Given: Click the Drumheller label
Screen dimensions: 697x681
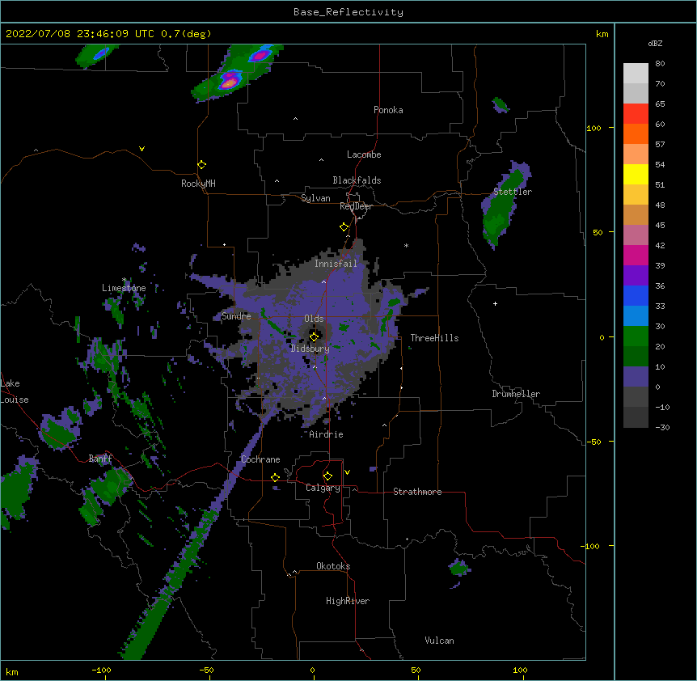Looking at the screenshot, I should (516, 394).
